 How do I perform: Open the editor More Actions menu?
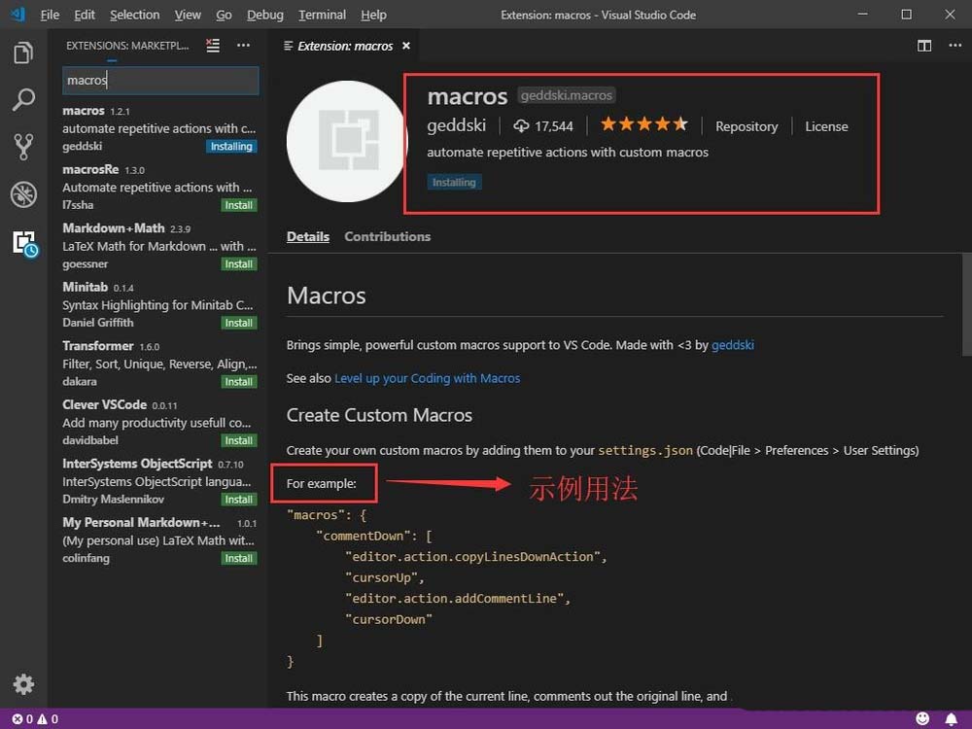(x=956, y=45)
